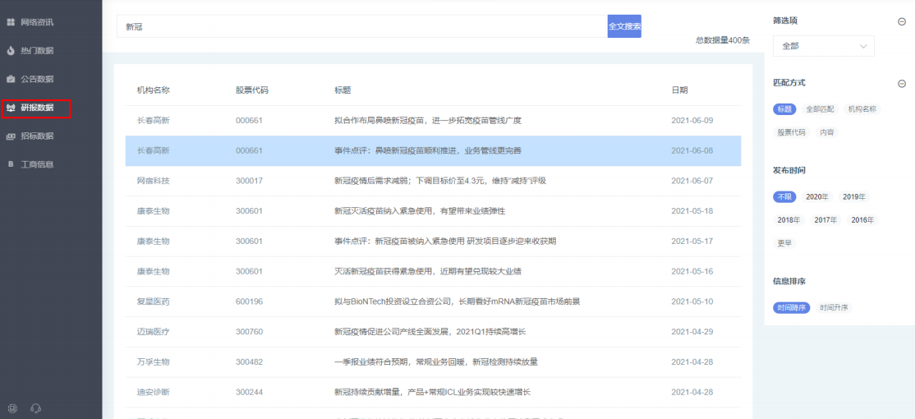915x419 pixels.
Task: Click the 工商信息 letter B icon
Action: 11,164
